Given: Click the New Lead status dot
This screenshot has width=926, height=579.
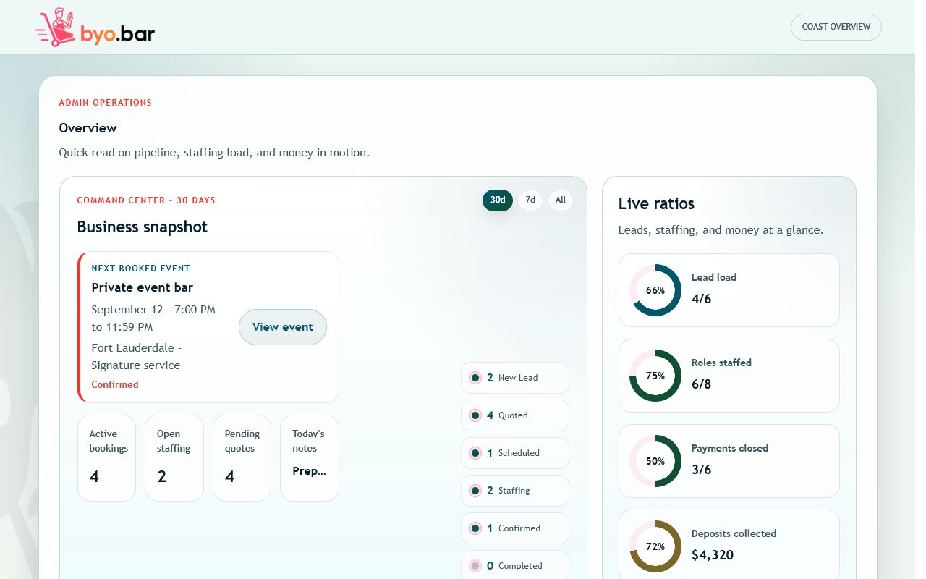Looking at the screenshot, I should click(x=475, y=378).
